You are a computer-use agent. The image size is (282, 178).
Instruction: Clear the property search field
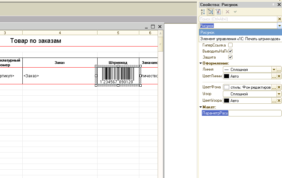tap(279, 19)
